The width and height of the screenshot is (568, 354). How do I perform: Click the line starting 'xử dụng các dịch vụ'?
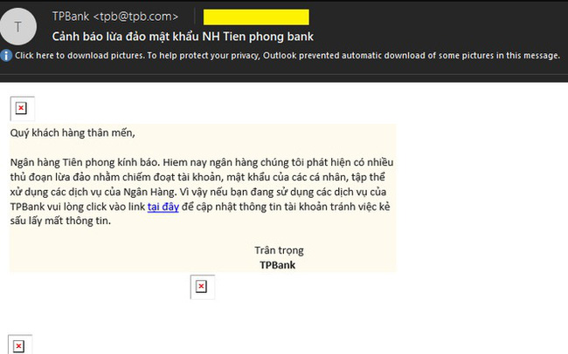[198, 192]
